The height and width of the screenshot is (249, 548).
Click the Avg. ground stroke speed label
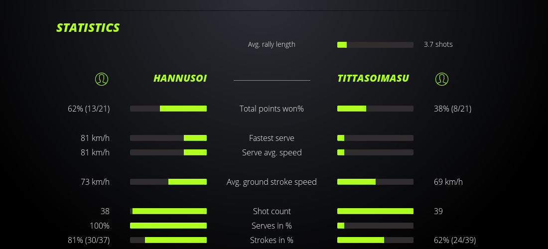click(x=272, y=182)
